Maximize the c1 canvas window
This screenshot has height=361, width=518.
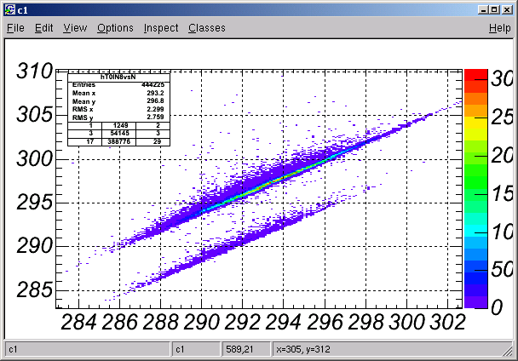[494, 10]
